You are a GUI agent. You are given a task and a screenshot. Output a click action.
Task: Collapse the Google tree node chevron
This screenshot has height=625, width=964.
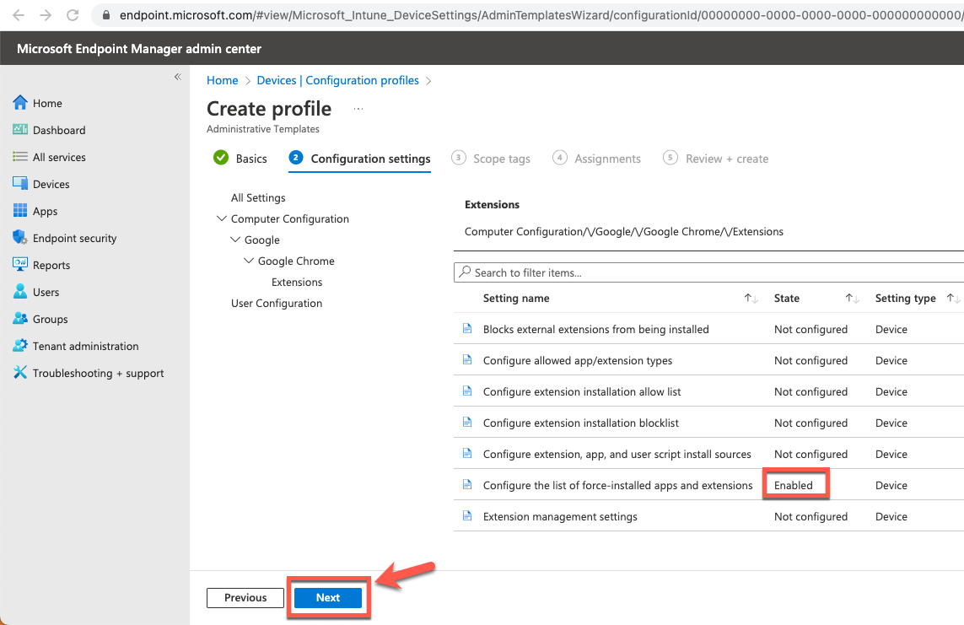[x=234, y=239]
